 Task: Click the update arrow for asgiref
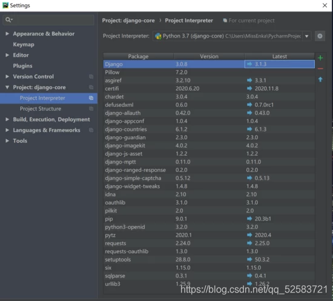pos(249,81)
